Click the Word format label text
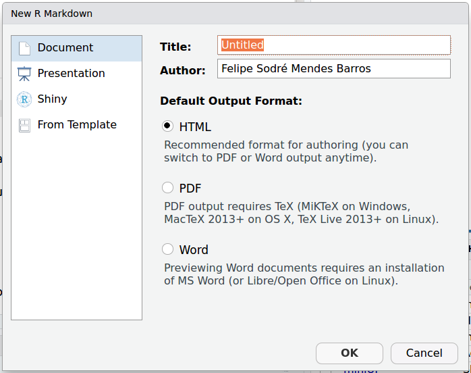The image size is (471, 373). 194,250
